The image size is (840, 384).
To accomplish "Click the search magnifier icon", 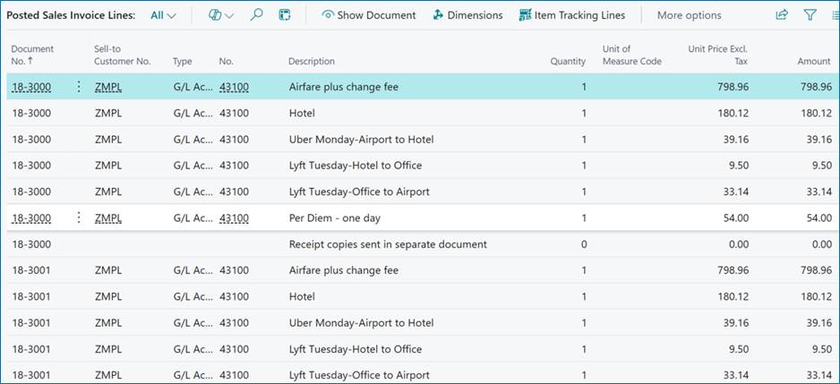I will point(256,15).
